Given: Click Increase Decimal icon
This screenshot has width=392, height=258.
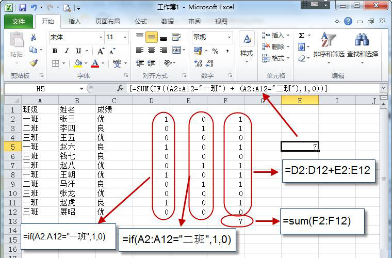Looking at the screenshot, I should (x=198, y=63).
